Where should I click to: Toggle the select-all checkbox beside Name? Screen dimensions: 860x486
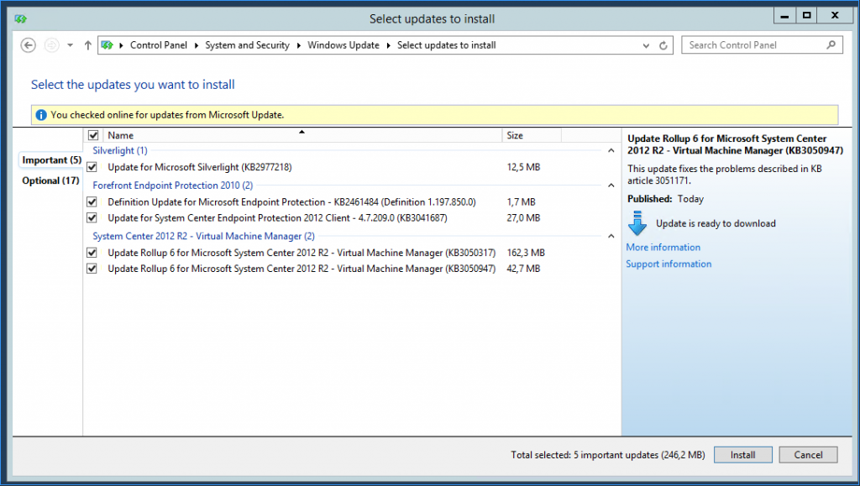point(93,135)
